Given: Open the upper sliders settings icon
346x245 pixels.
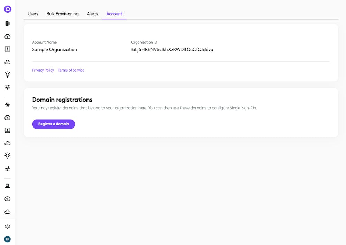Looking at the screenshot, I should pyautogui.click(x=7, y=87).
